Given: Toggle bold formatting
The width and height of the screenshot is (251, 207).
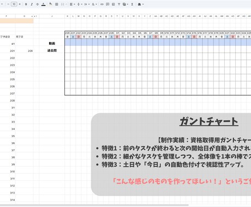Looking at the screenshot, I should [26, 4].
